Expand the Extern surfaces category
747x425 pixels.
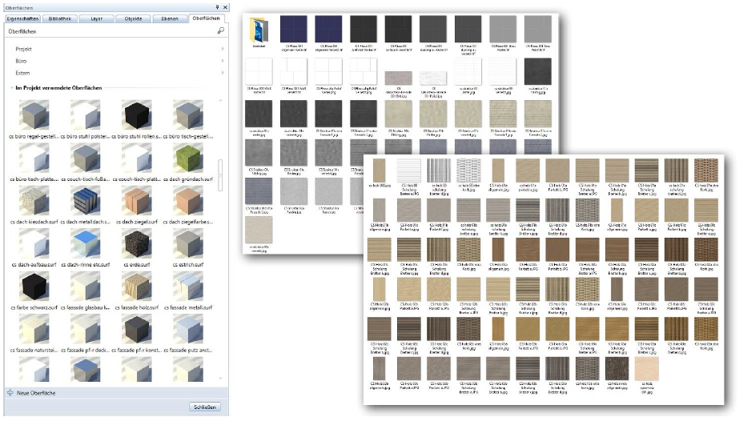click(223, 73)
